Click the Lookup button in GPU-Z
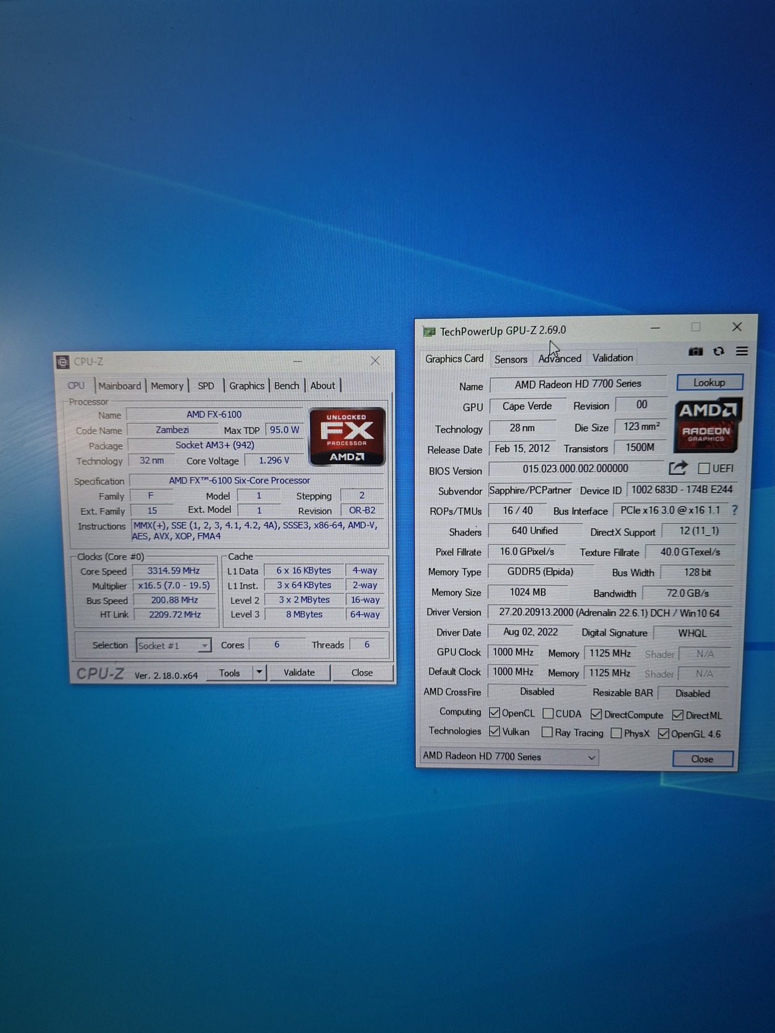Image resolution: width=775 pixels, height=1033 pixels. [709, 382]
